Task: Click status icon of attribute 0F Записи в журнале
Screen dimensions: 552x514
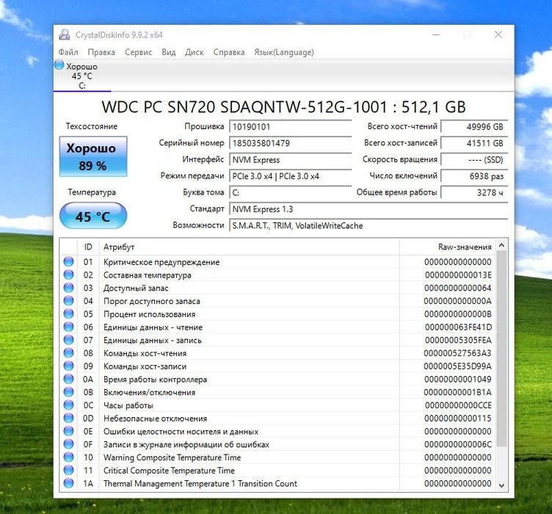Action: coord(69,444)
